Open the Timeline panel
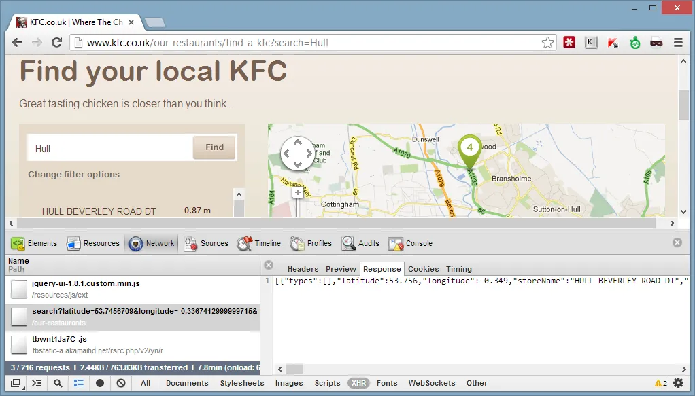Image resolution: width=695 pixels, height=396 pixels. click(259, 243)
